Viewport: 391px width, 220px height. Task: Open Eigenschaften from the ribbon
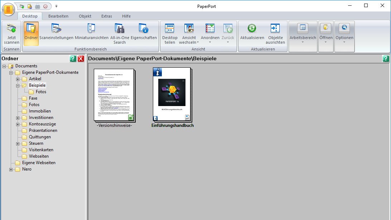(x=144, y=29)
